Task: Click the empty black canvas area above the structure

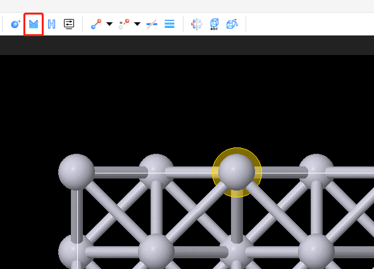Action: click(x=187, y=103)
